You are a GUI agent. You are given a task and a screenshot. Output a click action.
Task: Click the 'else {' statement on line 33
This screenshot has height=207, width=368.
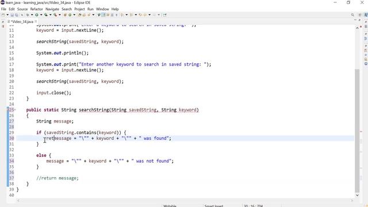44,155
